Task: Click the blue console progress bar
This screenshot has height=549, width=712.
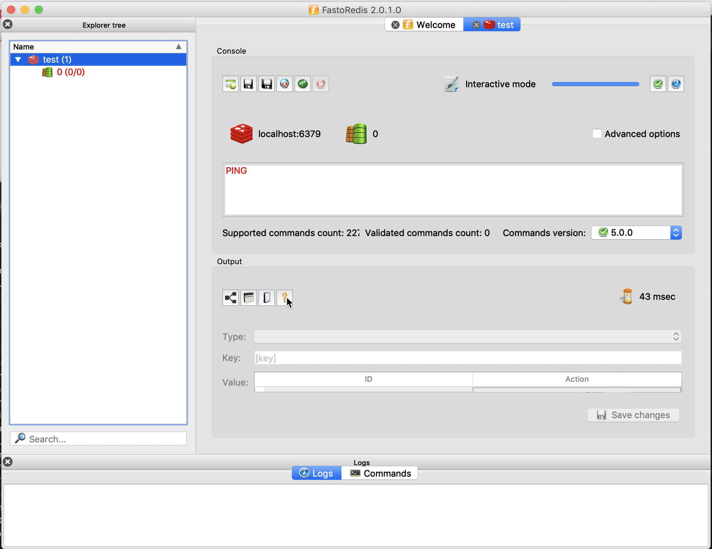Action: [596, 84]
